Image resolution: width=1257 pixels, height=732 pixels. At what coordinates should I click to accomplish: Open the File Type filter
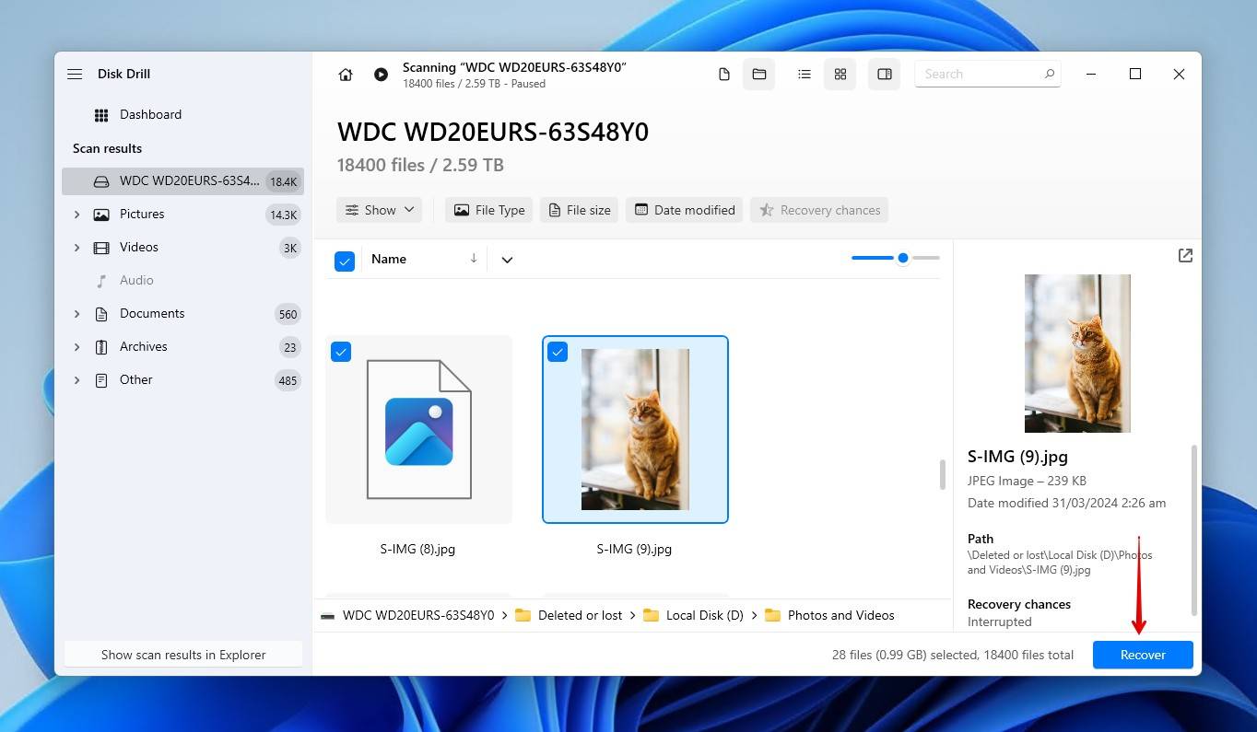tap(488, 210)
